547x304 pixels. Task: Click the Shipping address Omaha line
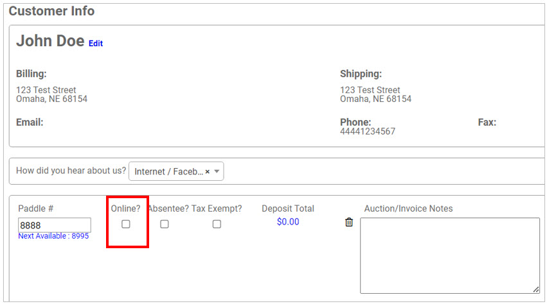[375, 99]
